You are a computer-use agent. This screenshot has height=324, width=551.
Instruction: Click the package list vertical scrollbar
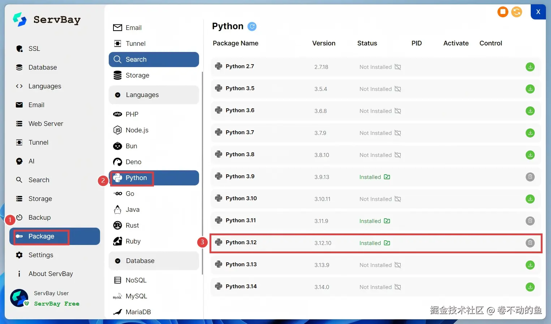[x=202, y=173]
